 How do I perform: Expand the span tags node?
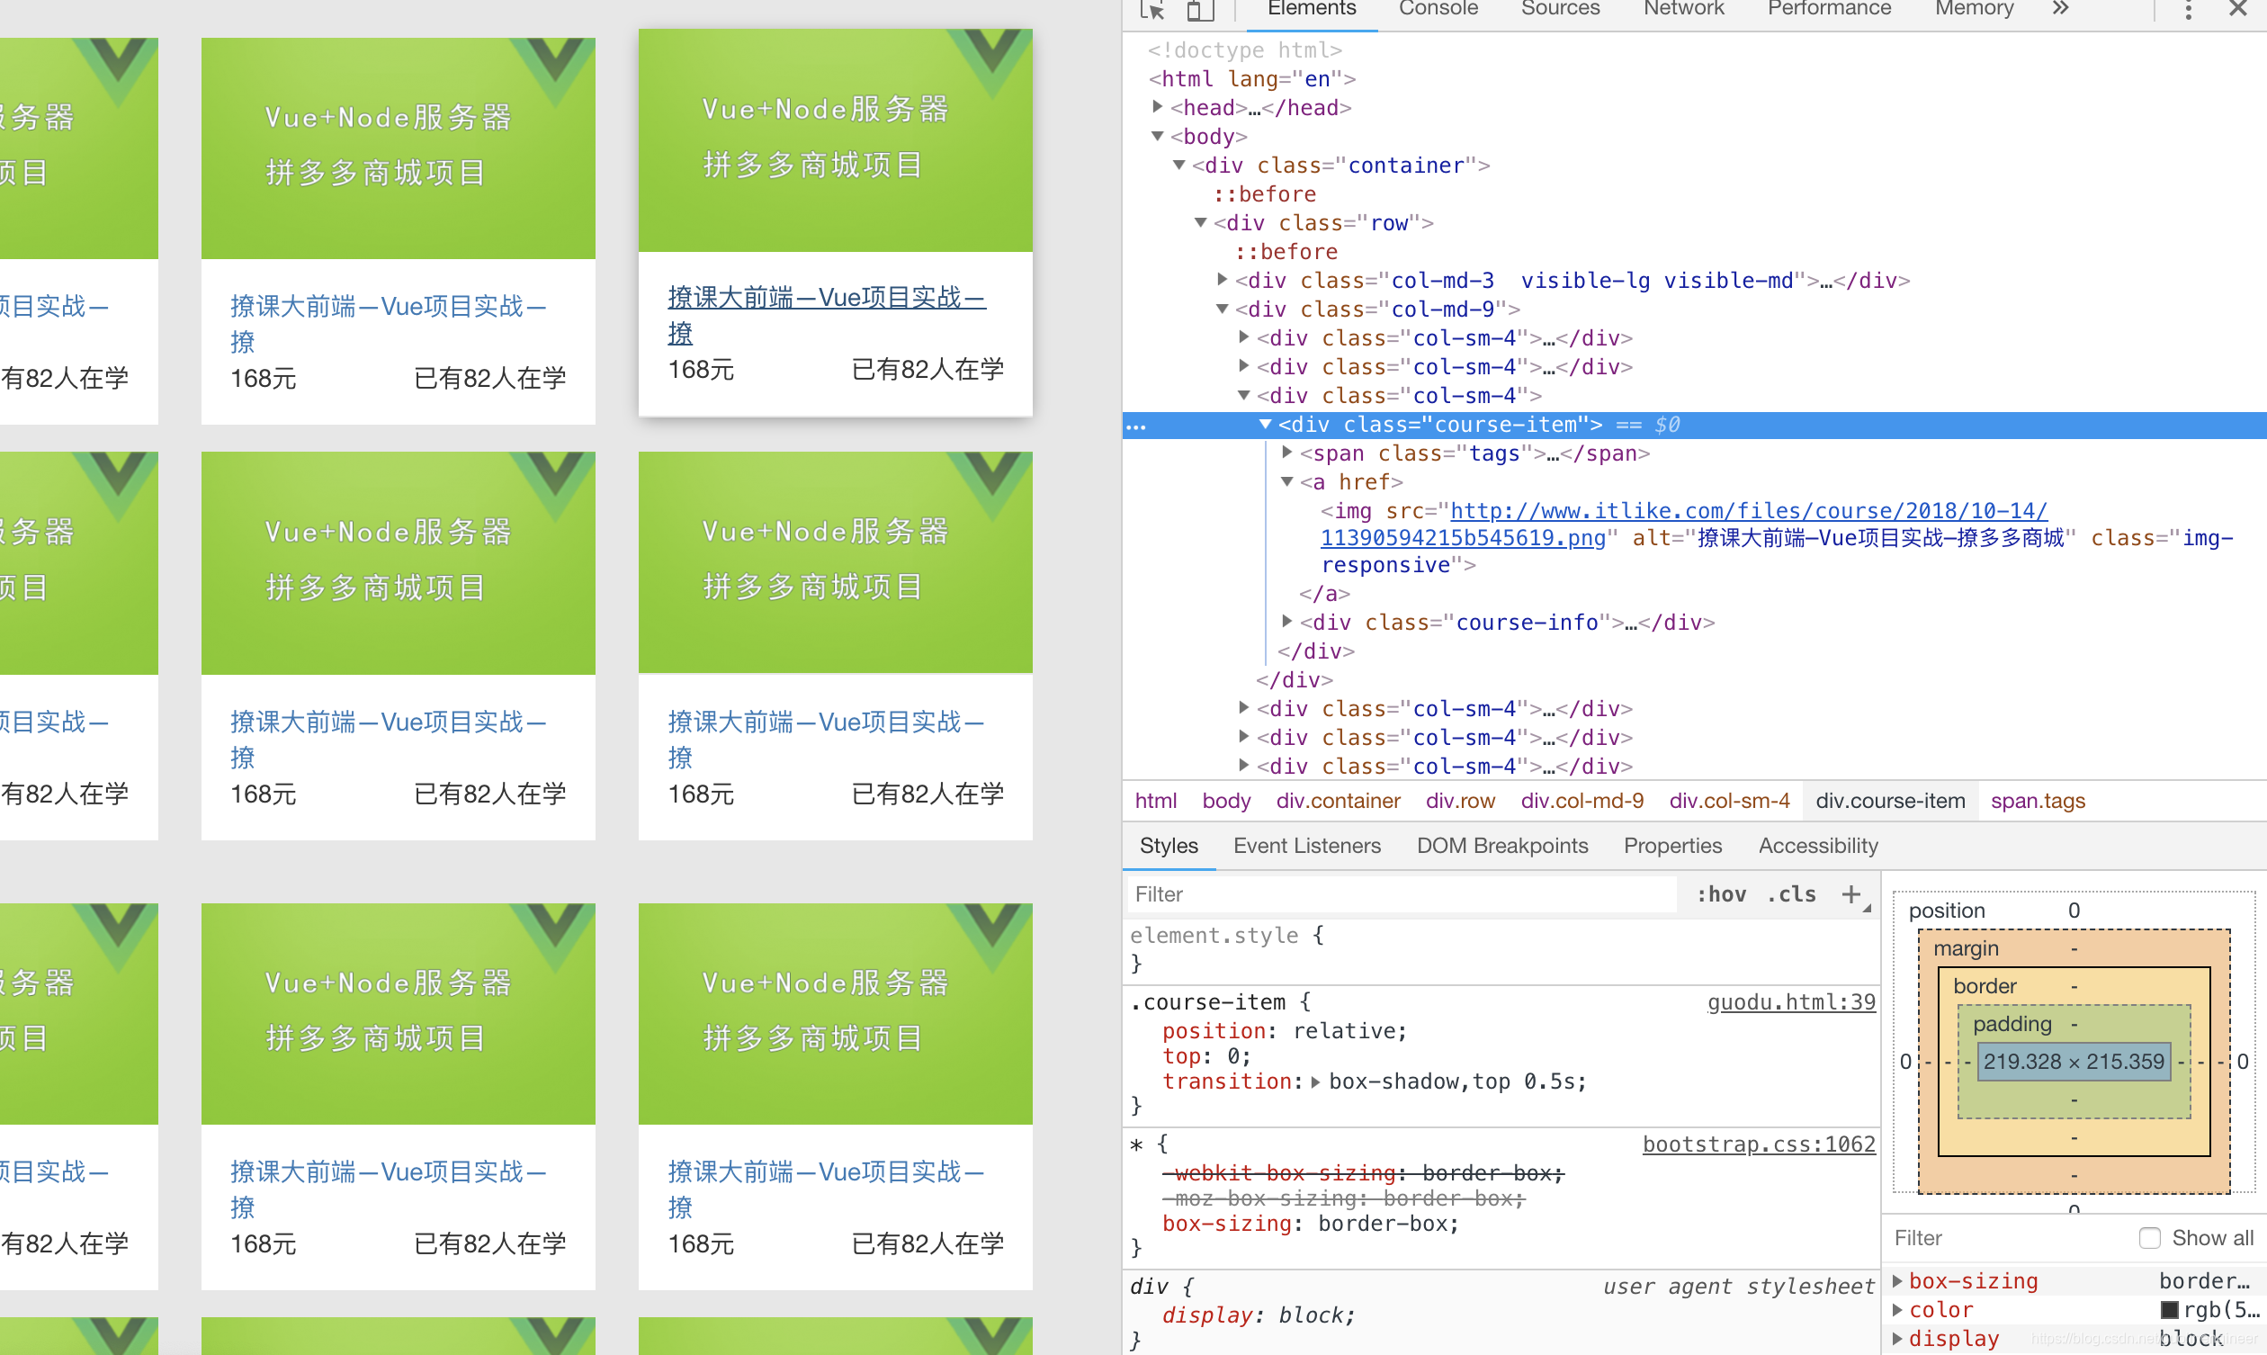pyautogui.click(x=1286, y=452)
